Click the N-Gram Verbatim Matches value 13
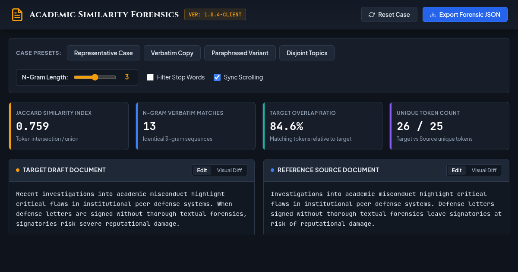 point(149,127)
